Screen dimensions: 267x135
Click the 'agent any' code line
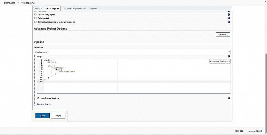click(x=52, y=62)
